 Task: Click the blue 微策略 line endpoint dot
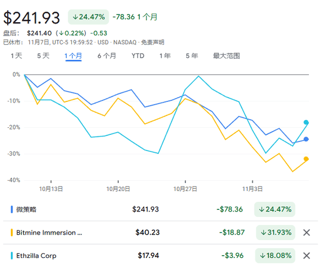tap(306, 139)
